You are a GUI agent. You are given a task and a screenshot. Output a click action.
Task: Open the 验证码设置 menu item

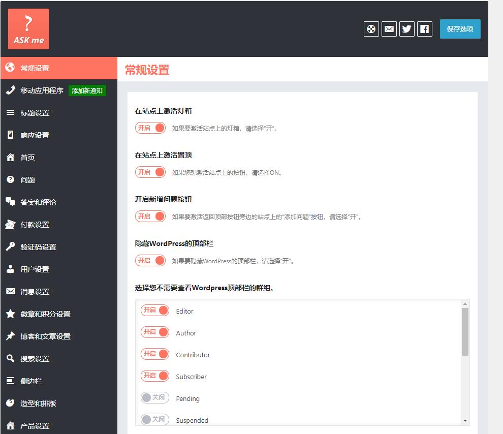59,246
